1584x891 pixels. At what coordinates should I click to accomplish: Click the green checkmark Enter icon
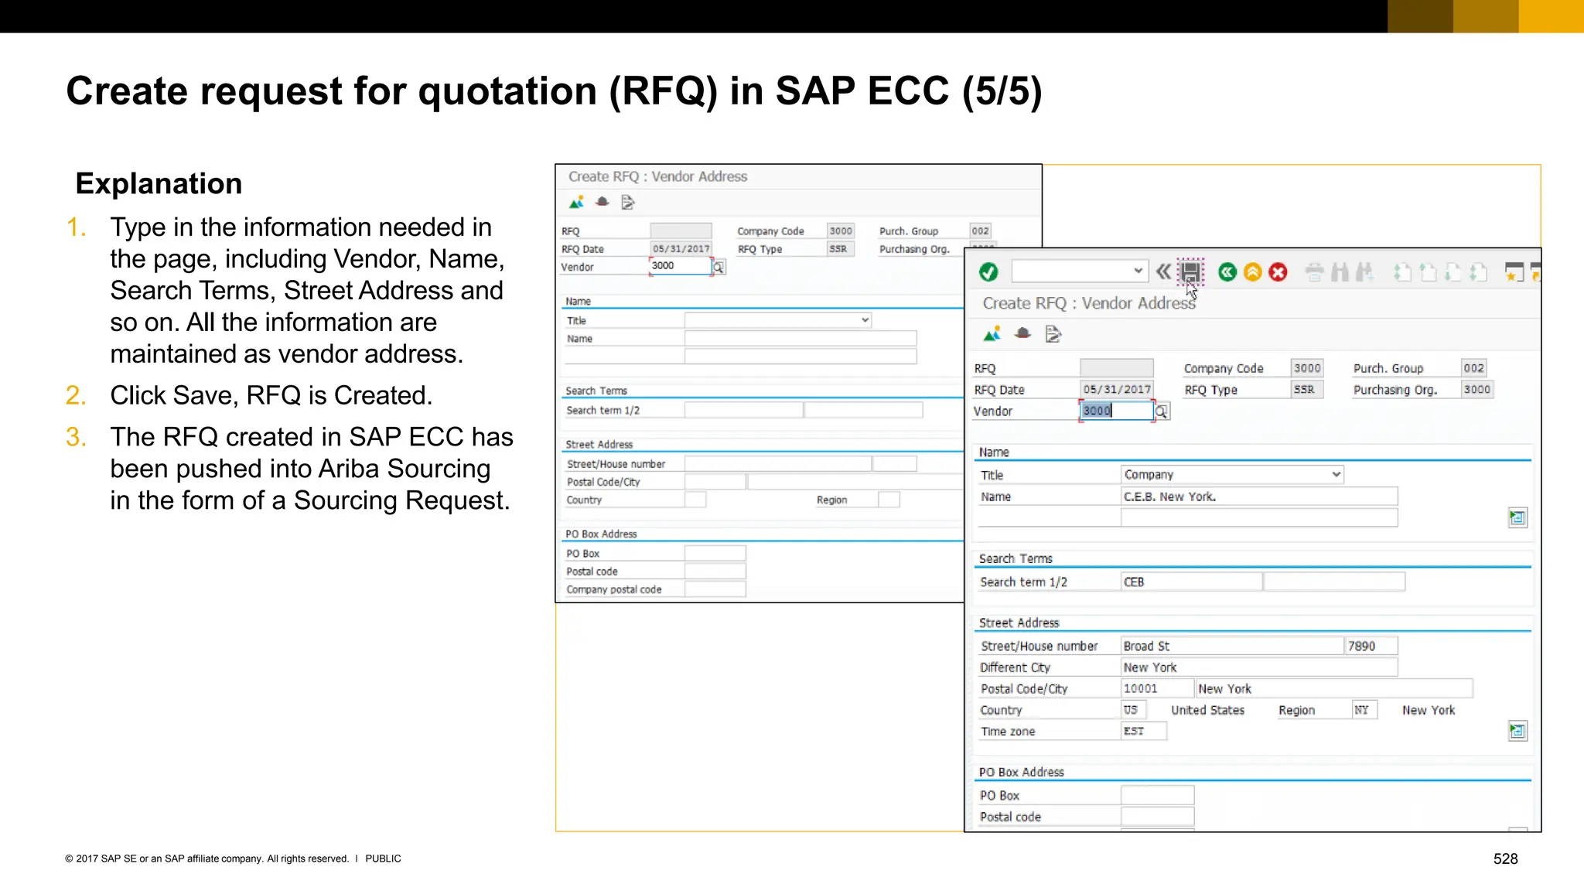click(988, 272)
